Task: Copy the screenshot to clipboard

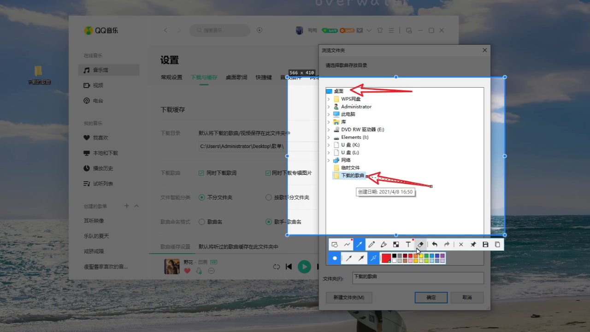Action: point(497,244)
